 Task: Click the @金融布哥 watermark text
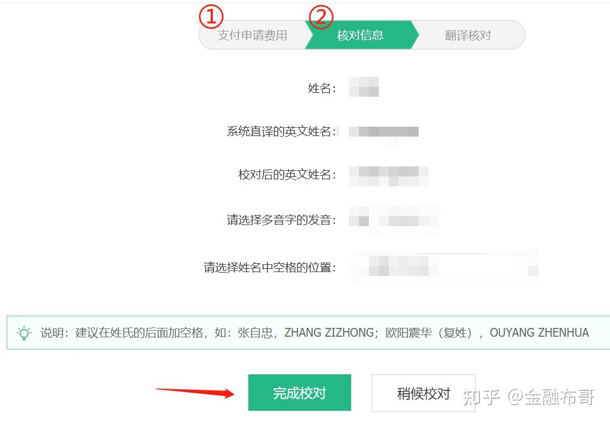[551, 396]
